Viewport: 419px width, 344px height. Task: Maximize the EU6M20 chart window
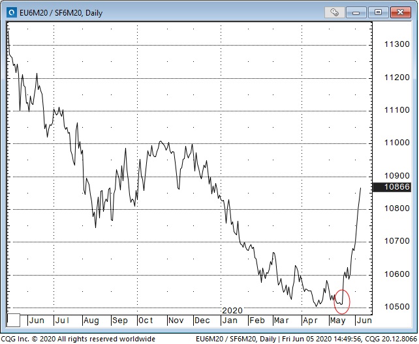coord(378,12)
